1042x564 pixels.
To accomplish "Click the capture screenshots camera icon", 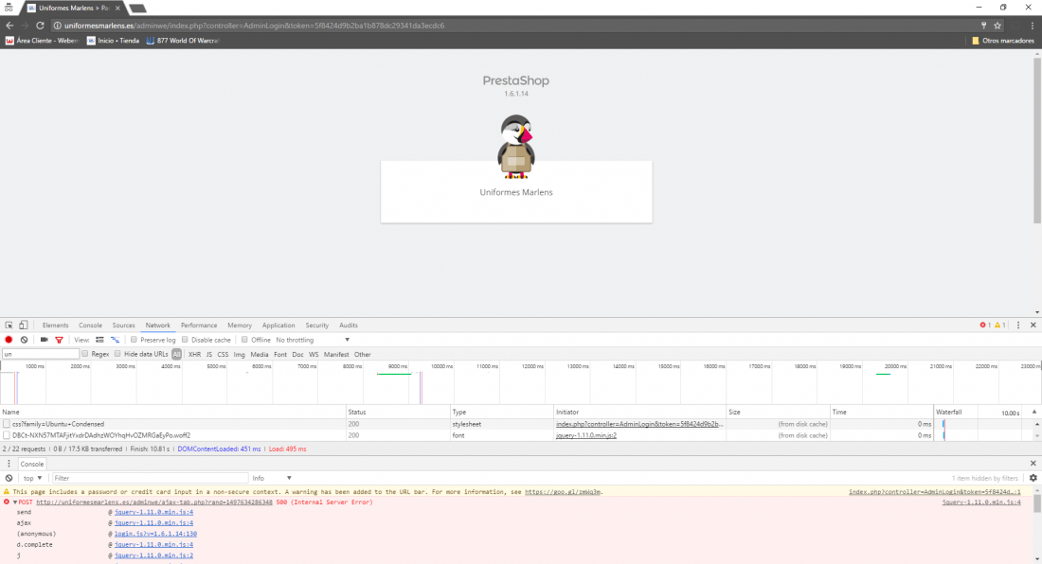I will pos(44,340).
